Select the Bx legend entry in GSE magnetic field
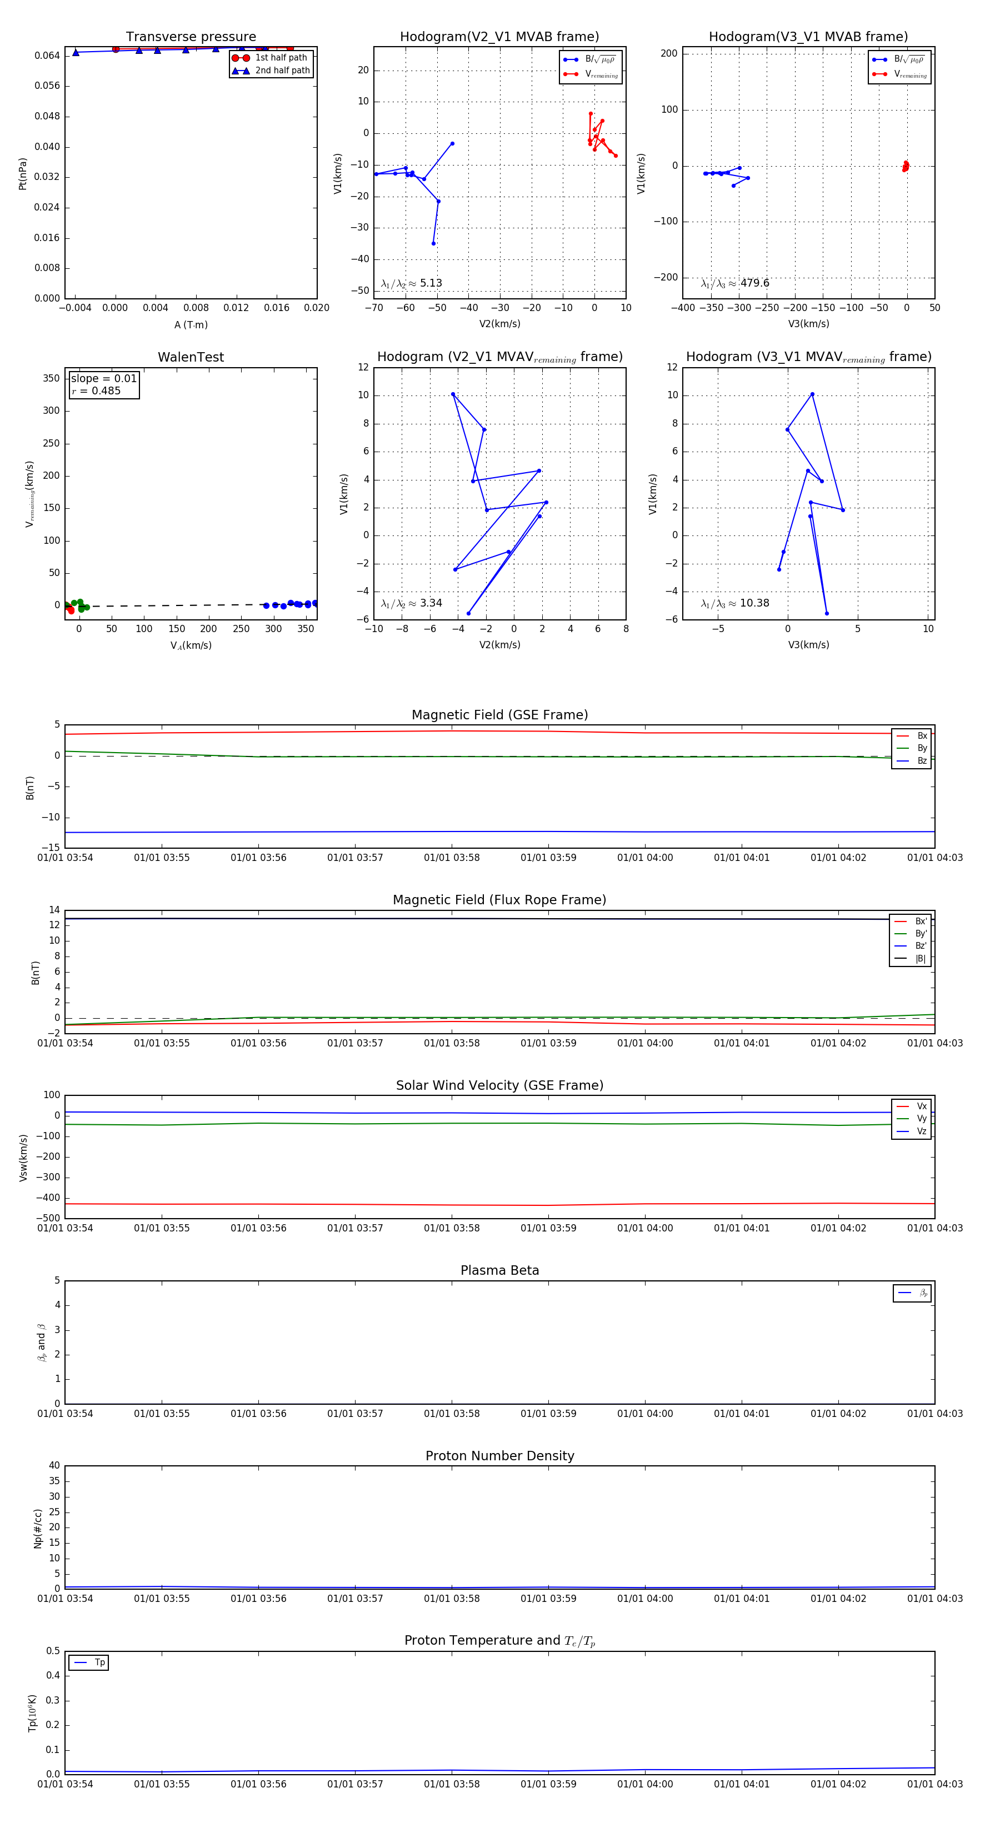The width and height of the screenshot is (1000, 1833). point(912,736)
